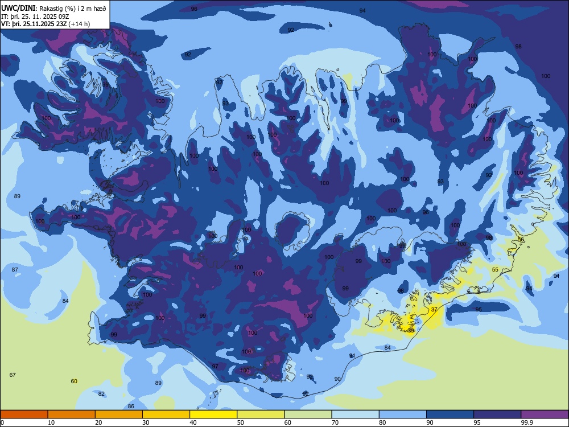Pick the light green 60–70 legend swatch
The height and width of the screenshot is (427, 569).
308,414
